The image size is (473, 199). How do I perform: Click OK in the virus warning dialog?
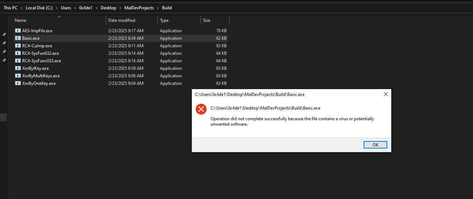375,145
